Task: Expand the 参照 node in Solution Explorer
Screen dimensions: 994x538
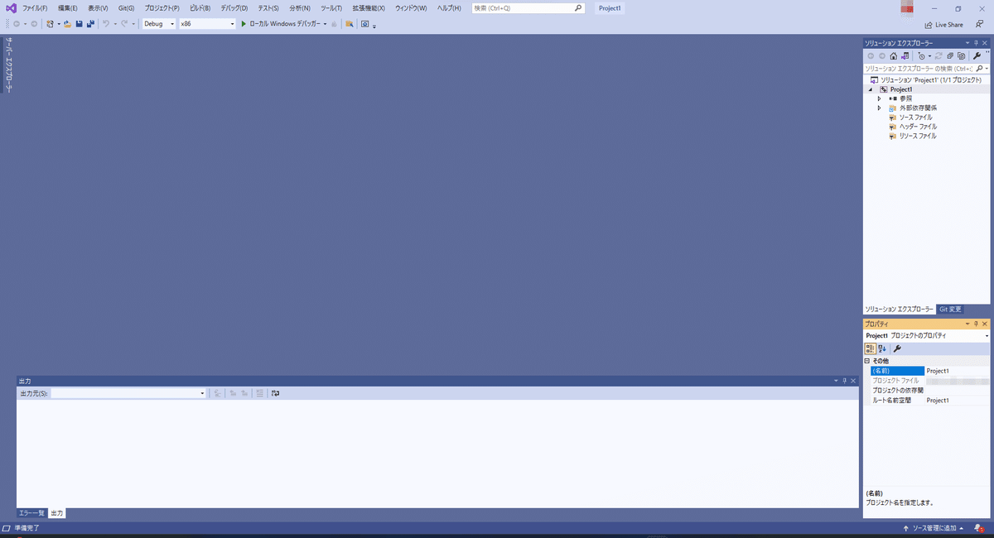Action: 880,98
